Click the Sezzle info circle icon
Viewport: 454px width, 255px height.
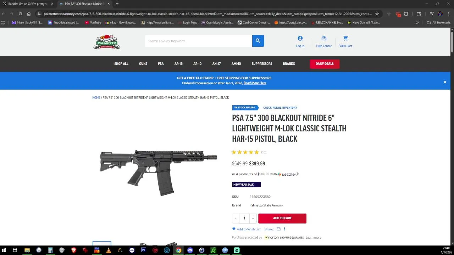(x=297, y=174)
